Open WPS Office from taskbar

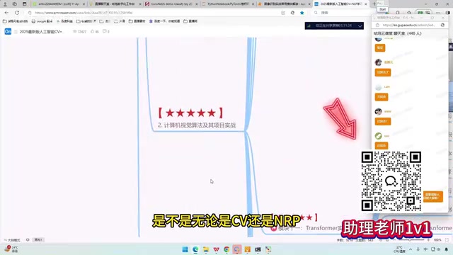pos(216,249)
